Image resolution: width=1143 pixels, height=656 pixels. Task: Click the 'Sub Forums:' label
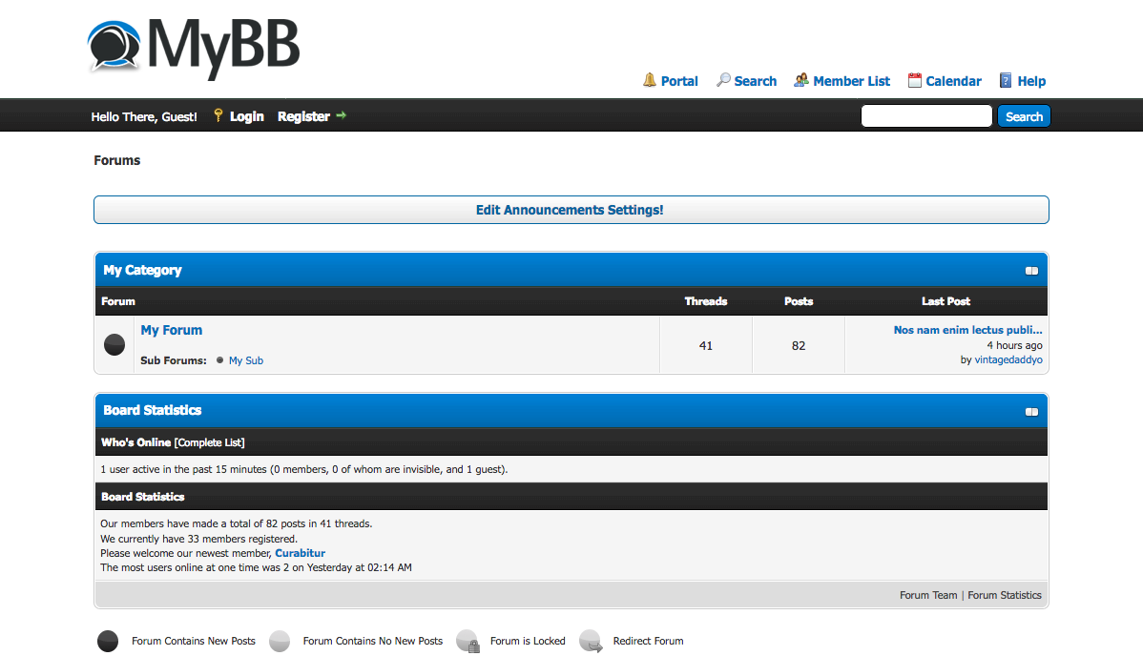click(x=174, y=360)
